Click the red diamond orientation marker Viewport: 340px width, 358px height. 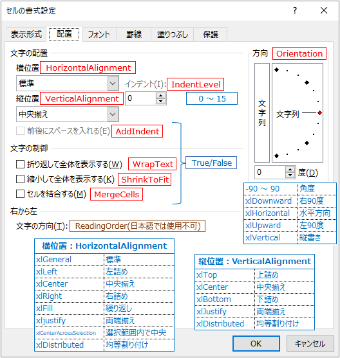click(320, 112)
